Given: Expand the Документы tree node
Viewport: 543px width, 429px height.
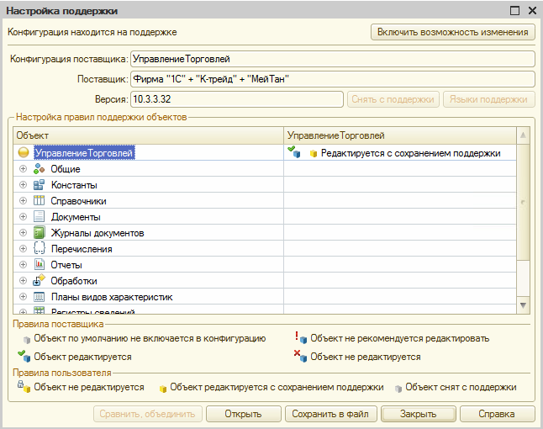Looking at the screenshot, I should [x=23, y=216].
